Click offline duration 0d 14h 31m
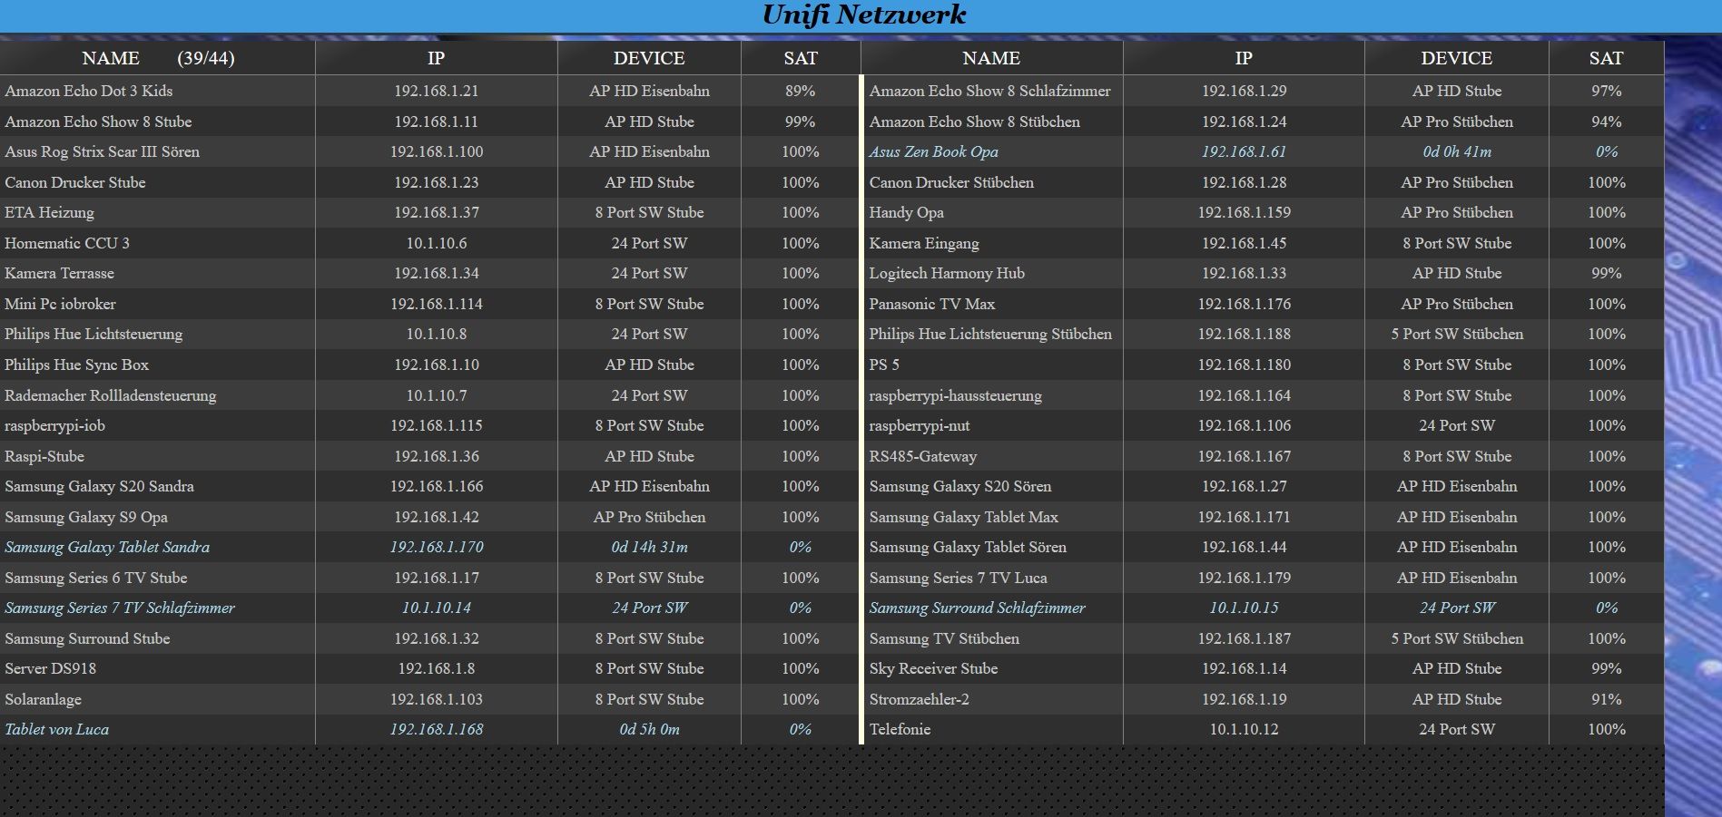1722x817 pixels. point(649,547)
